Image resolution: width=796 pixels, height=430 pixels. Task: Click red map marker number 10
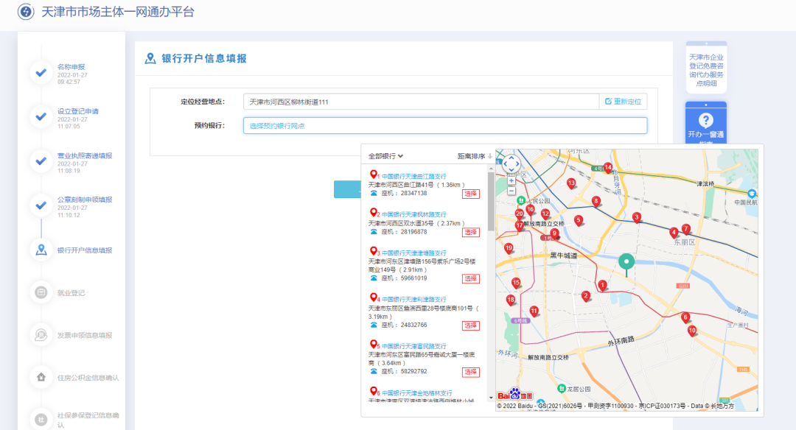[x=692, y=331]
